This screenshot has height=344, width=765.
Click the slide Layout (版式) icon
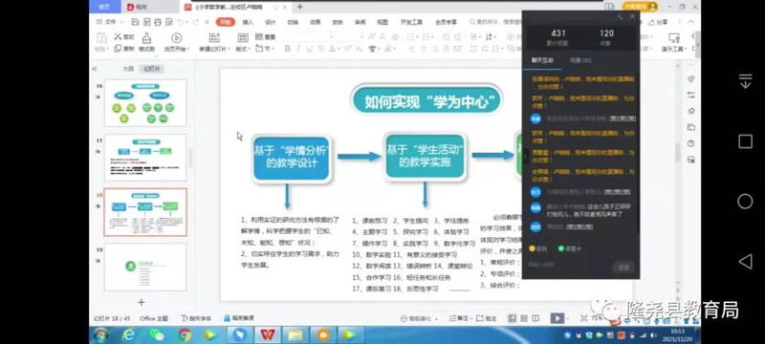tap(243, 37)
